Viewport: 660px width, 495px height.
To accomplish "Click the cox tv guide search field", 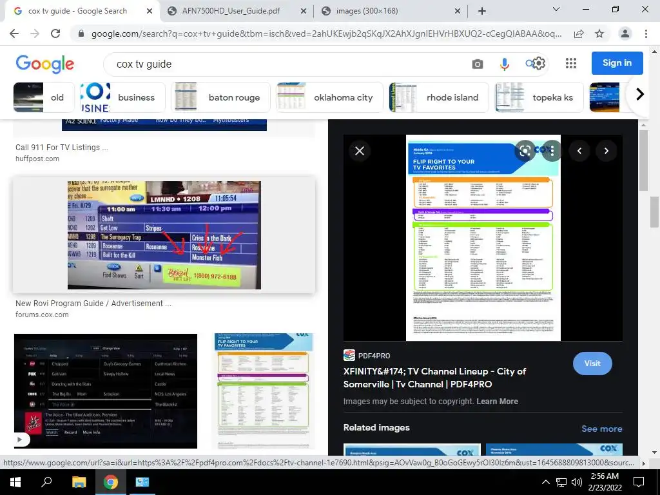I will click(x=286, y=64).
